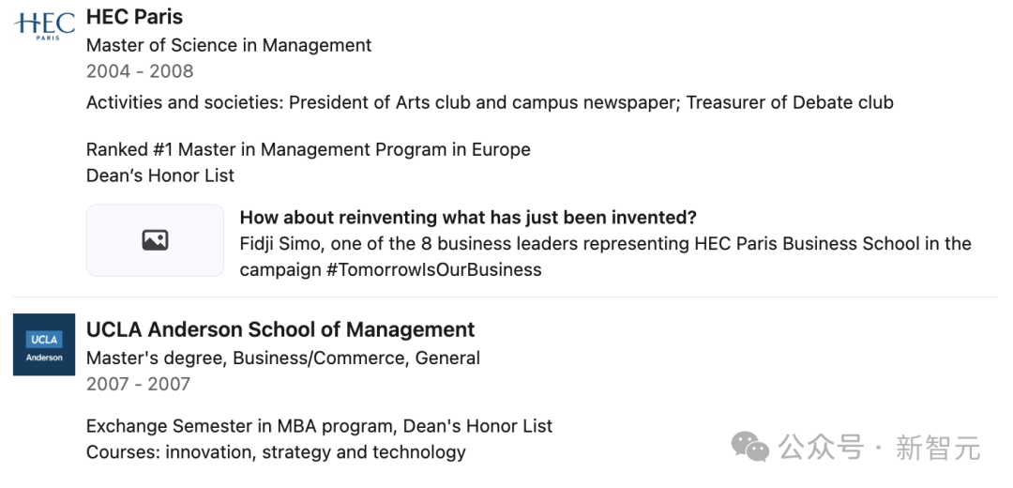1013x488 pixels.
Task: Select 'Master's degree, Business/Commerce, General' text
Action: click(x=283, y=358)
